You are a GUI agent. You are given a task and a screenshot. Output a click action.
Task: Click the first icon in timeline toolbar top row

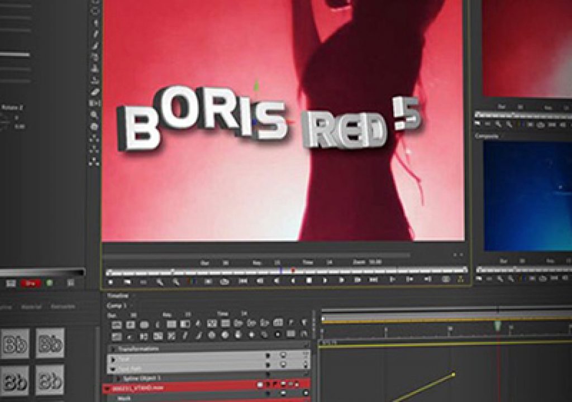pyautogui.click(x=116, y=324)
